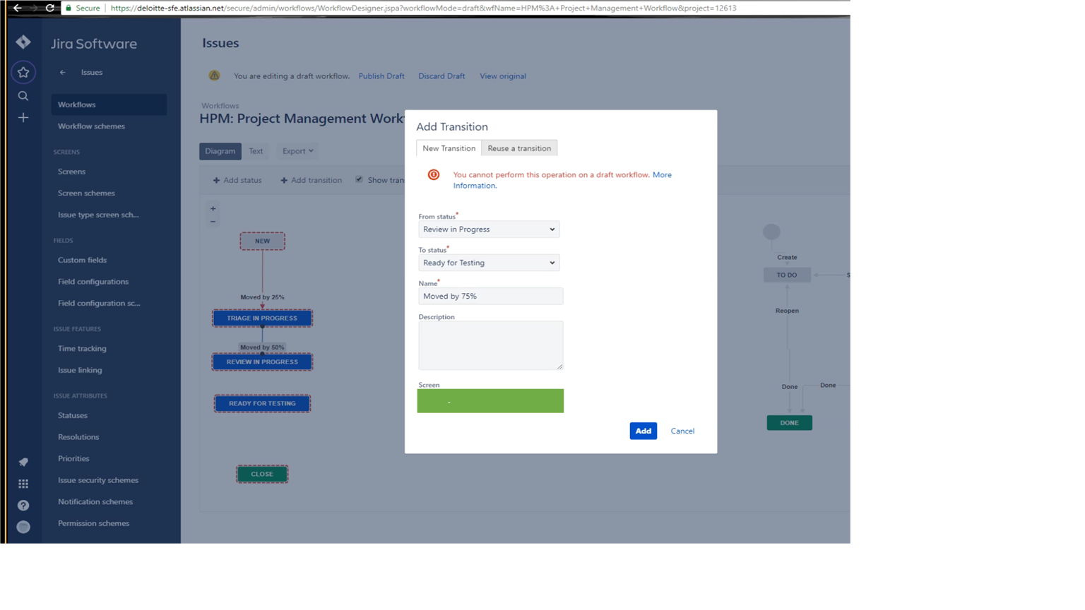1085x610 pixels.
Task: Open Screen schemes in sidebar
Action: pyautogui.click(x=86, y=193)
